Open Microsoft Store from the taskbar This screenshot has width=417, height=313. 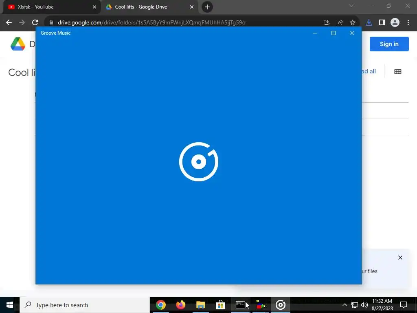coord(220,305)
